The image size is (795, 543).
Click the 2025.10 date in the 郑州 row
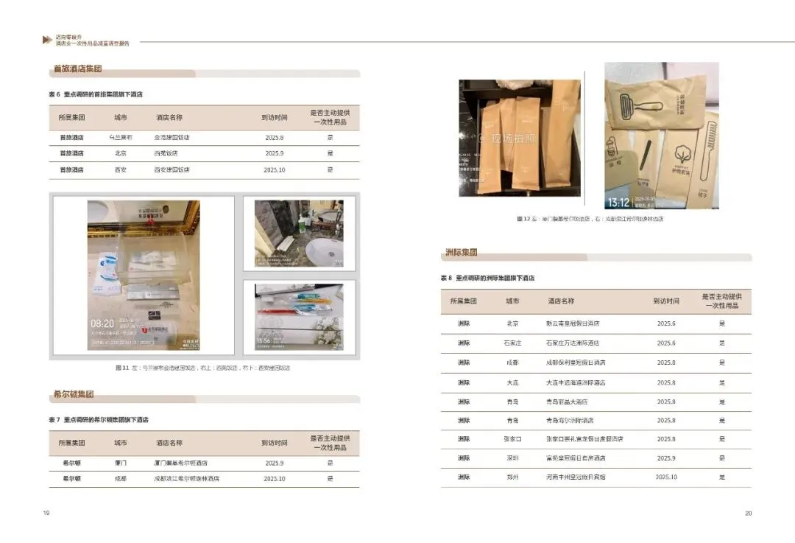[x=666, y=477]
